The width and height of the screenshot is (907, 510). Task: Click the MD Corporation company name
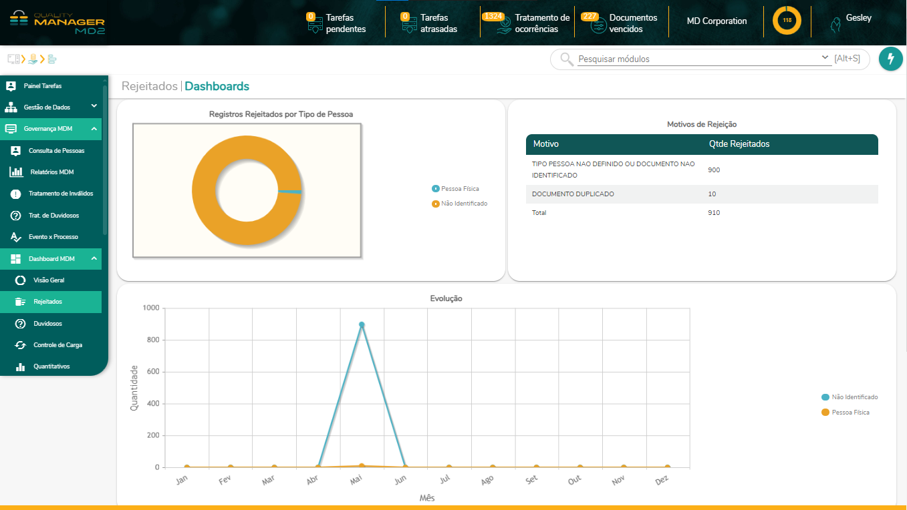pos(717,21)
